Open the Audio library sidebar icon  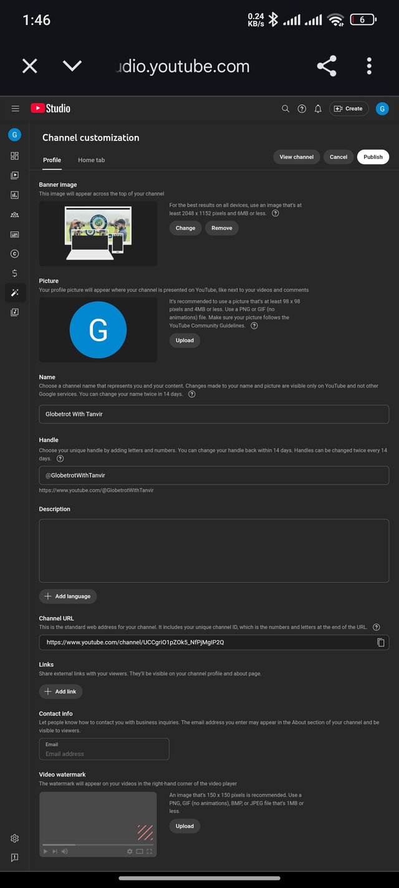pyautogui.click(x=14, y=312)
